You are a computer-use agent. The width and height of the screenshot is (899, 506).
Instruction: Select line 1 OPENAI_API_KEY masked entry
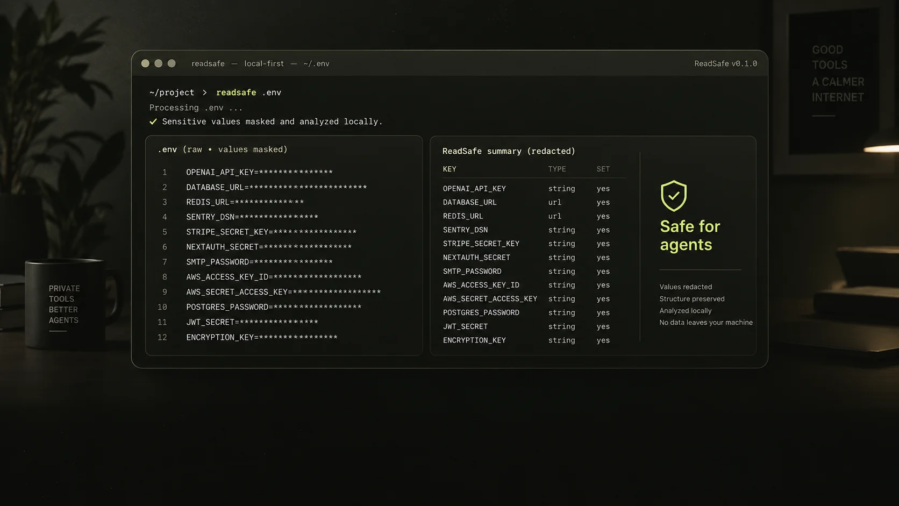coord(259,172)
